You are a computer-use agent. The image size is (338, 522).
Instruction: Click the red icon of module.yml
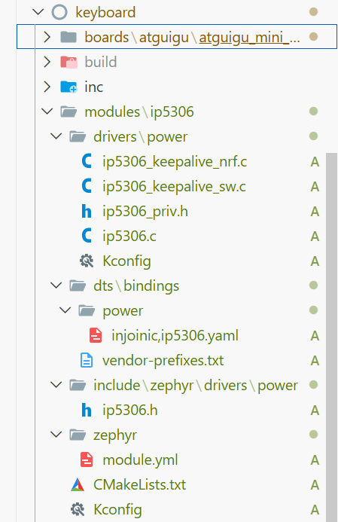point(87,459)
